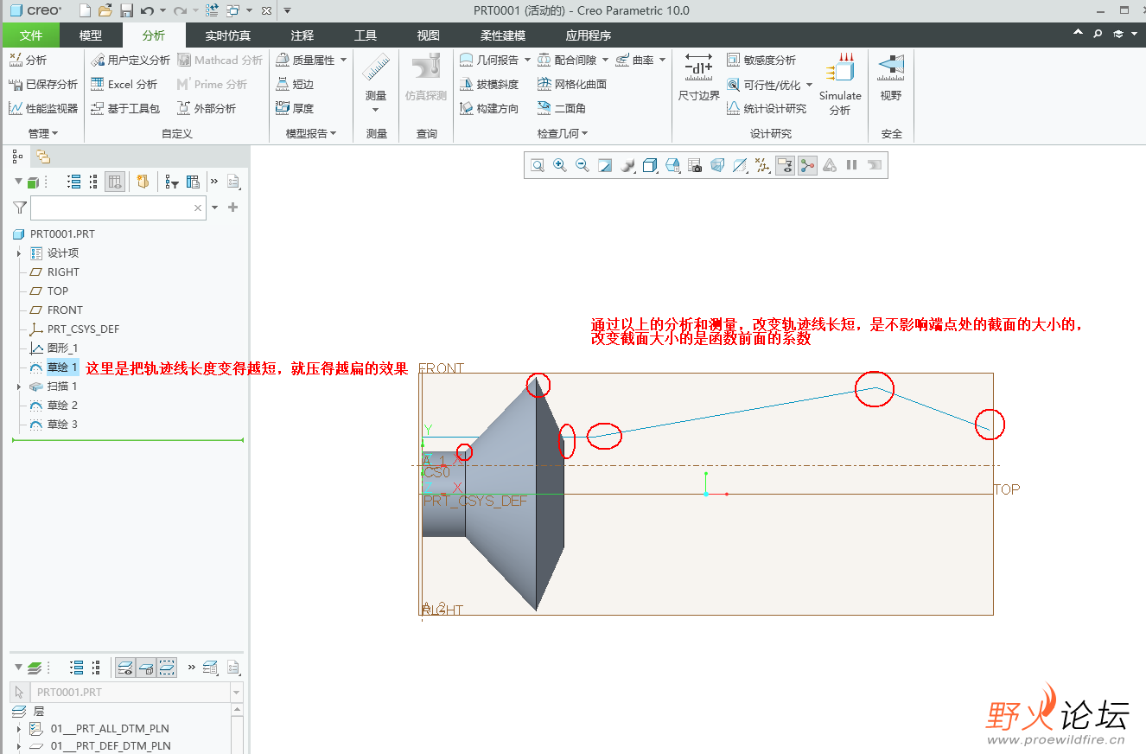
Task: Repaint the graphics view
Action: 605,165
